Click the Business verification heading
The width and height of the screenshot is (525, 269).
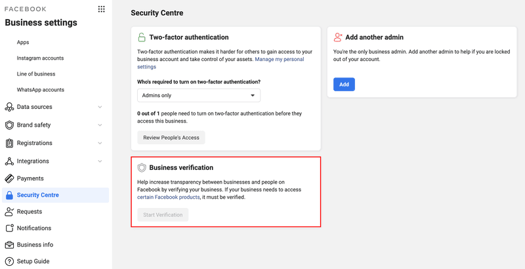[x=181, y=167]
